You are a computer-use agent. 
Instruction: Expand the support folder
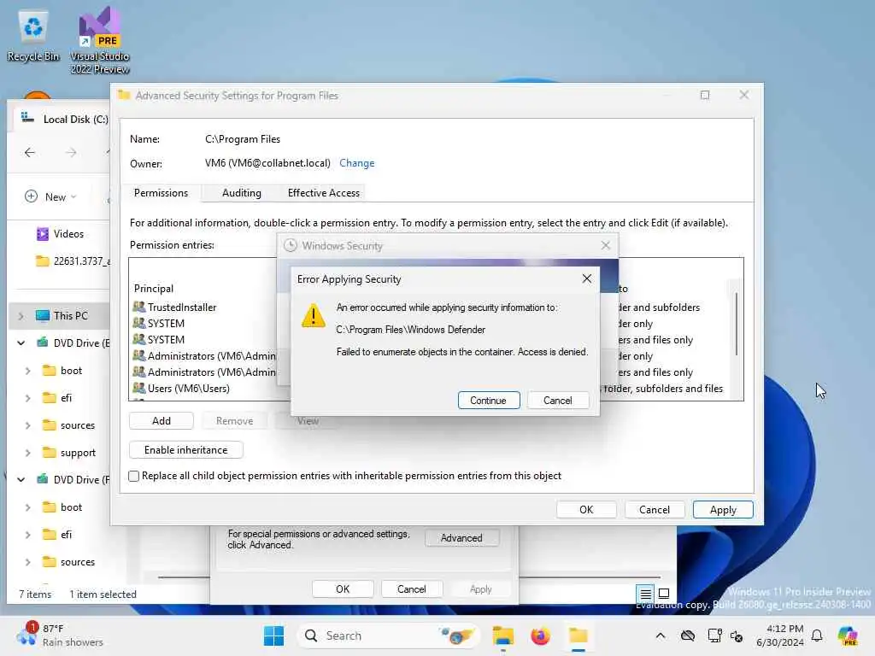coord(28,453)
